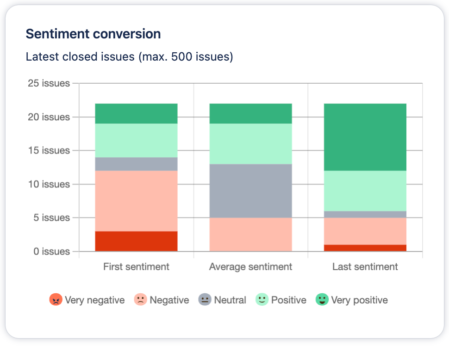Click the dark green segment in Last sentiment
This screenshot has width=449, height=346.
[365, 137]
